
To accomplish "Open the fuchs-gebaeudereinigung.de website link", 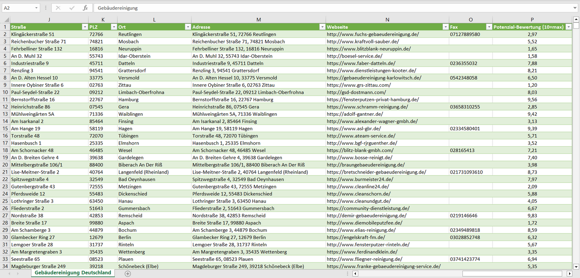I will point(373,35).
